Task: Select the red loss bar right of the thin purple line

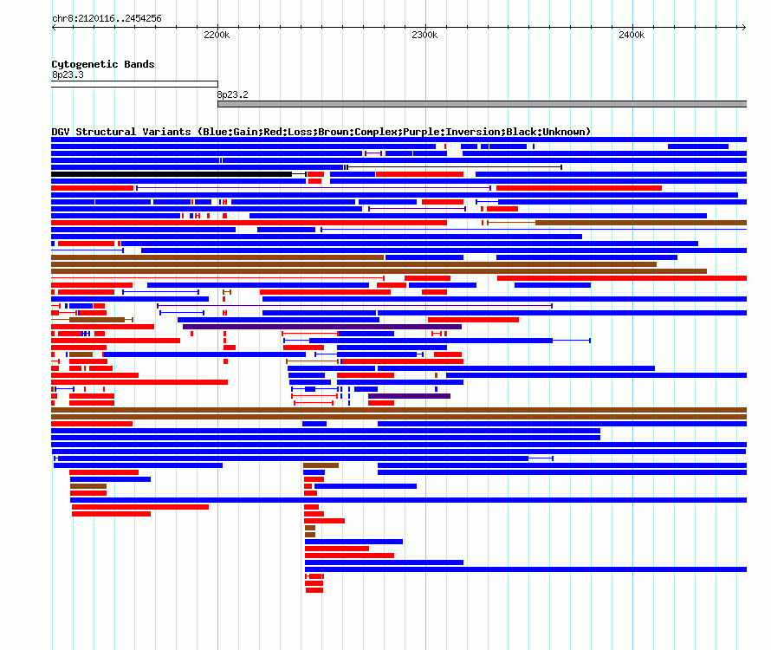Action: 579,188
